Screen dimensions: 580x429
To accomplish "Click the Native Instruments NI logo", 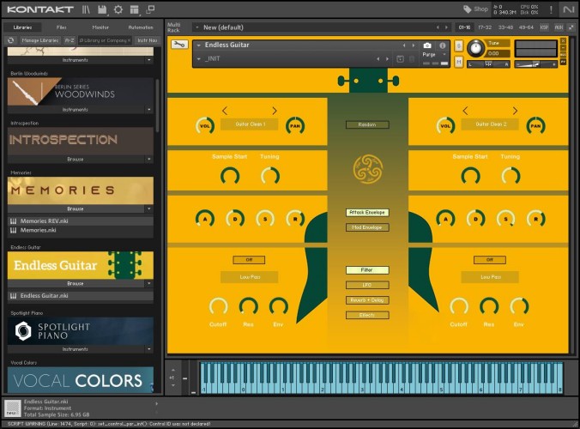I will tap(569, 9).
